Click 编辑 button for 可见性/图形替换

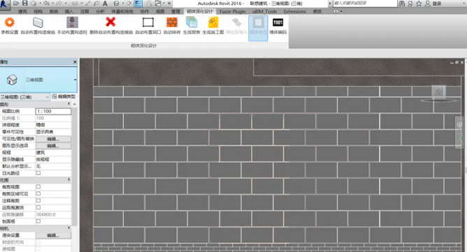pos(53,139)
